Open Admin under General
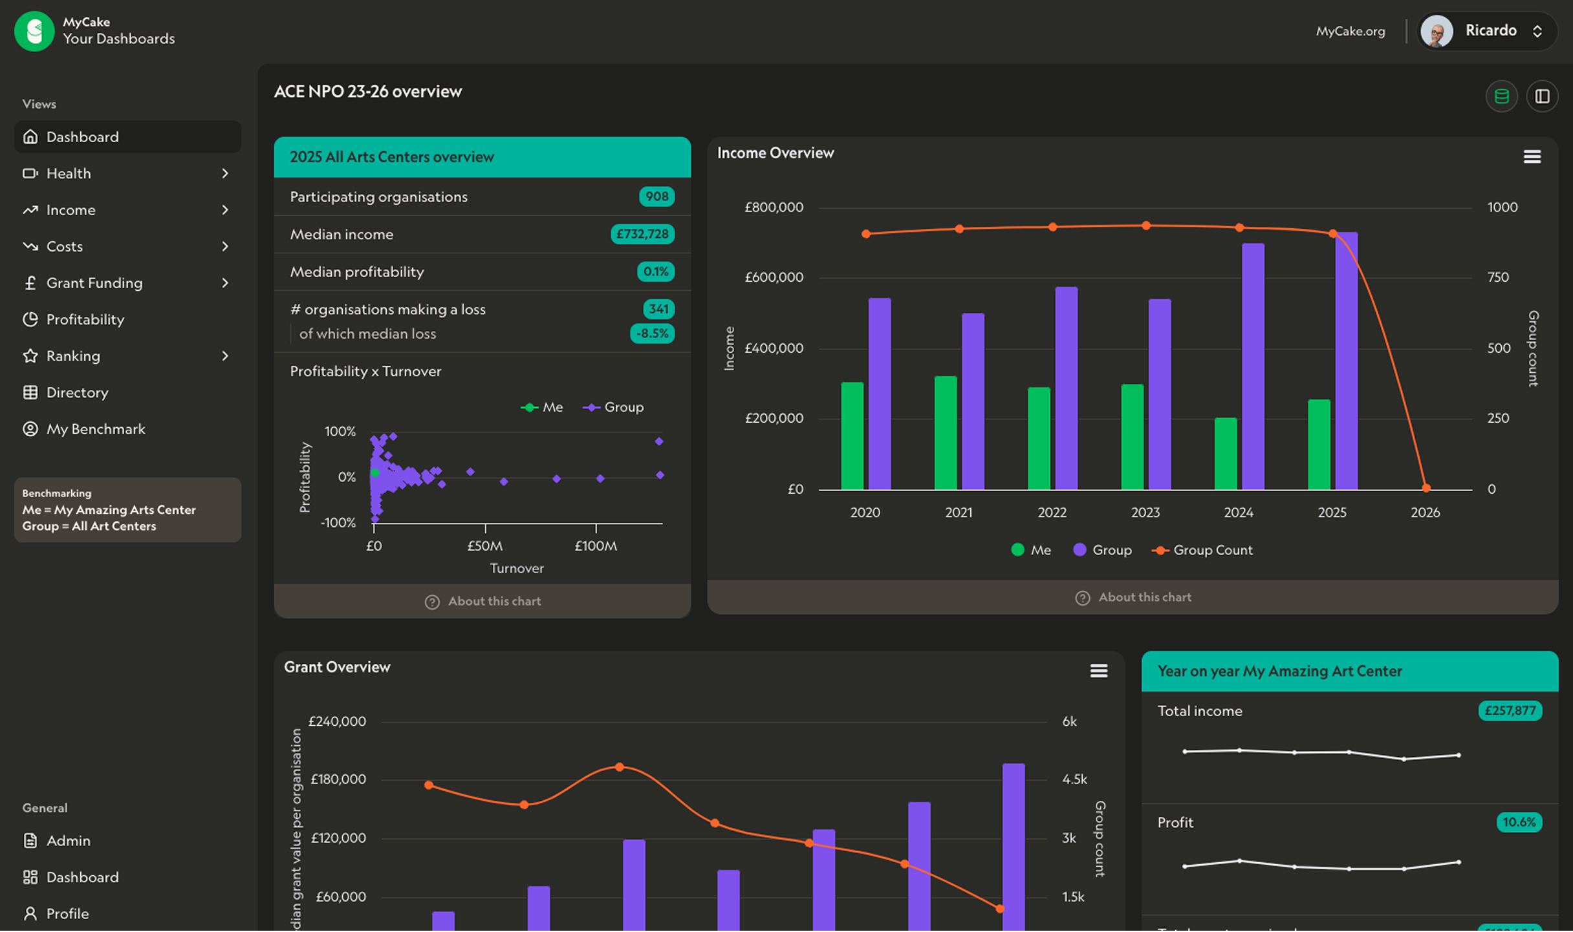1573x932 pixels. pos(127,840)
